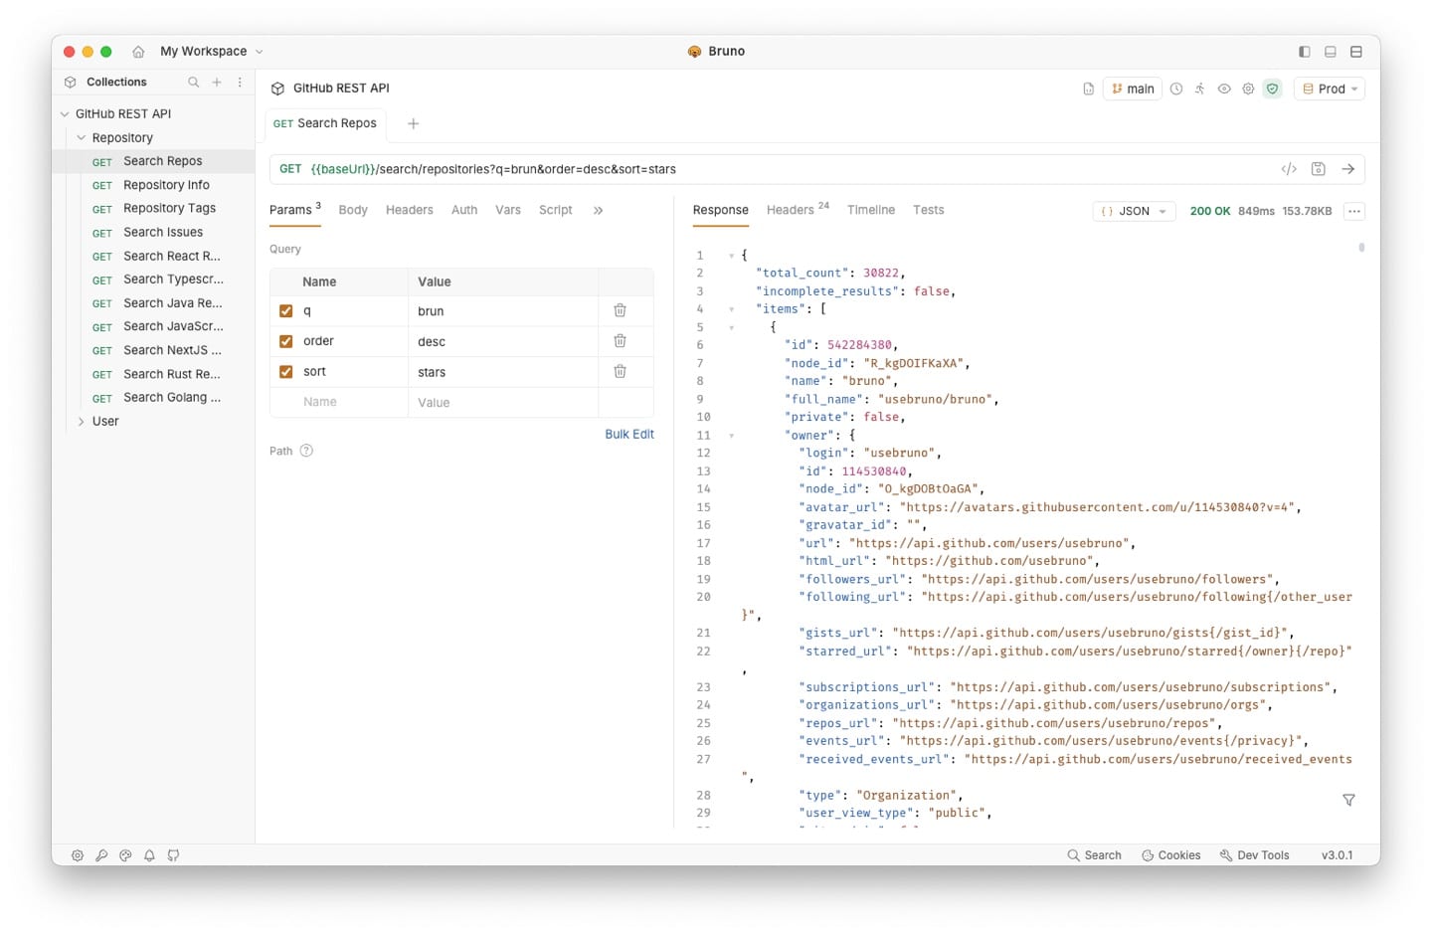Go to the home screen icon
Screen dimensions: 1432x934
pyautogui.click(x=138, y=52)
